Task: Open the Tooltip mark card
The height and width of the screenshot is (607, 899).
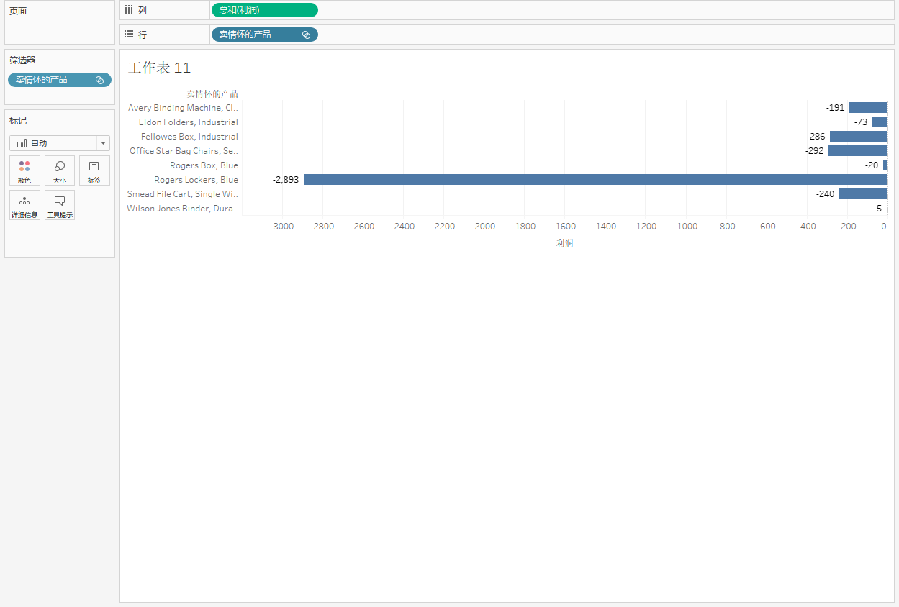Action: (60, 205)
